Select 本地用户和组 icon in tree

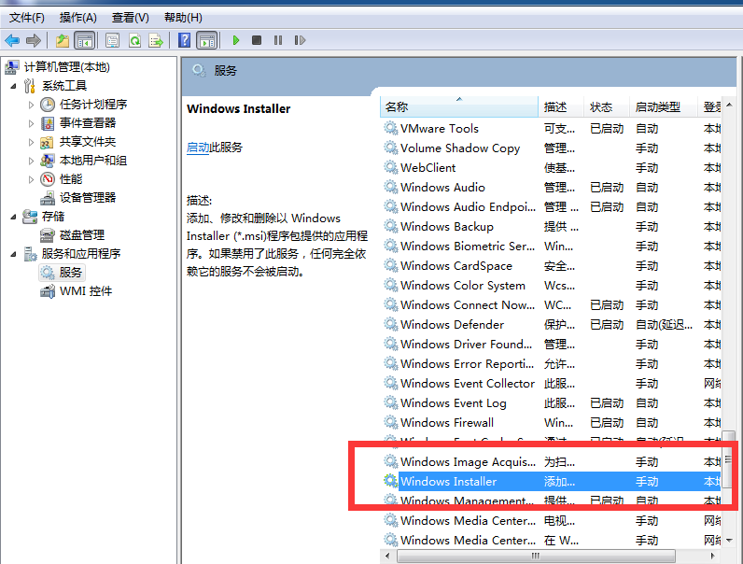pyautogui.click(x=48, y=161)
